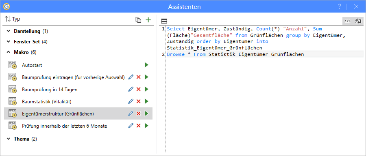
Task: Add a new assistant with plus icon
Action: 148,20
